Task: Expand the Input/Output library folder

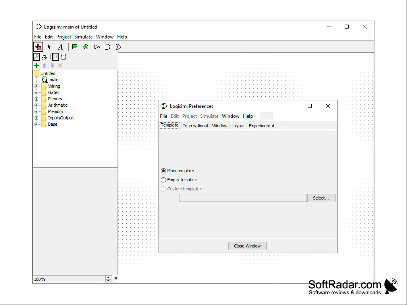Action: point(37,118)
